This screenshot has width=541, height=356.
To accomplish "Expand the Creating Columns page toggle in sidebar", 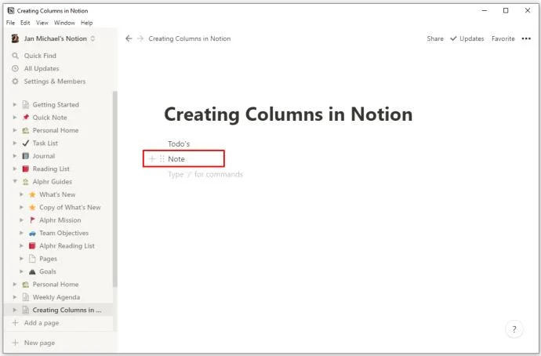I will pos(14,310).
